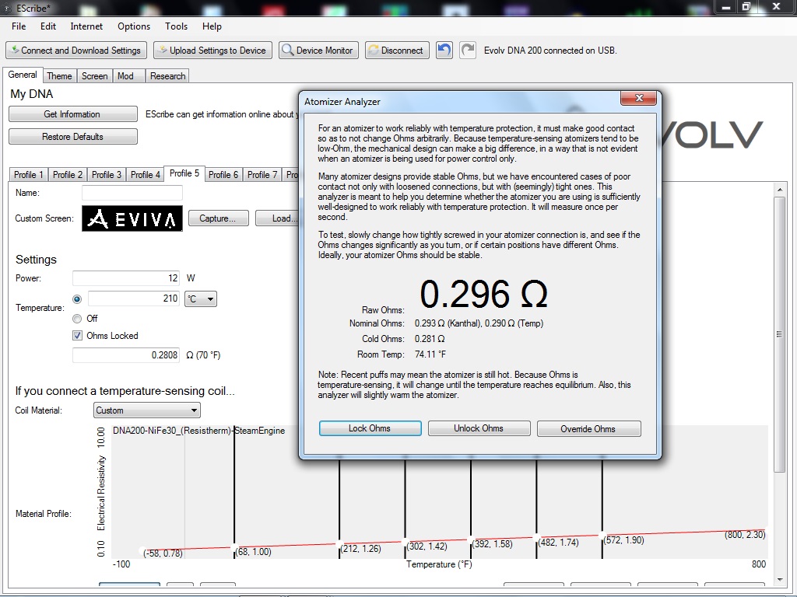Click the Capture... button
797x597 pixels.
click(x=218, y=218)
